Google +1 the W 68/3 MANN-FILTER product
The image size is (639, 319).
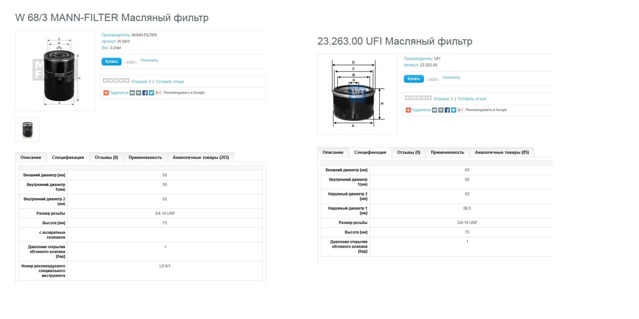tap(158, 93)
